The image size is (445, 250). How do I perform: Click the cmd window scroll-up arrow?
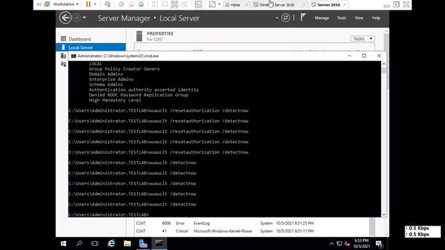pos(384,64)
